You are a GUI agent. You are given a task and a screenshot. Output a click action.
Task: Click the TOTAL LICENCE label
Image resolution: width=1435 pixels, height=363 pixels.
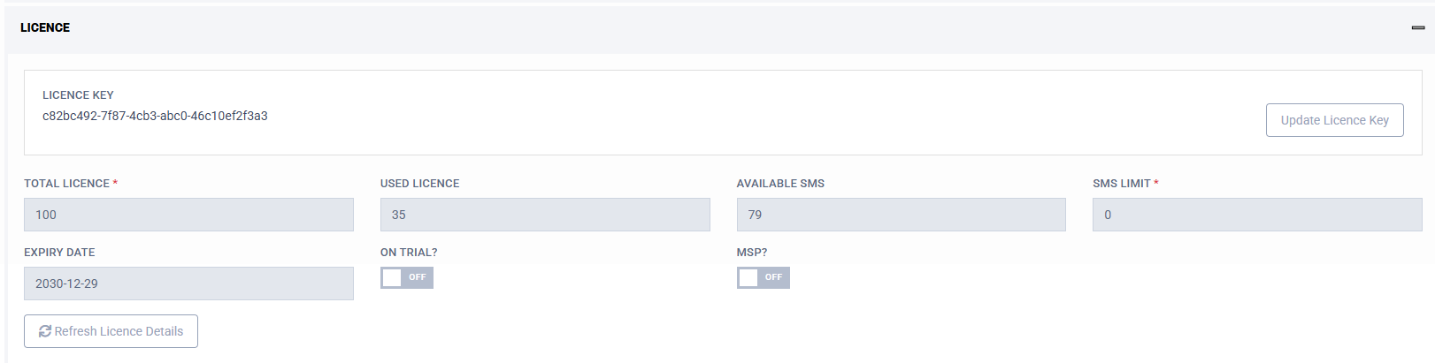66,183
